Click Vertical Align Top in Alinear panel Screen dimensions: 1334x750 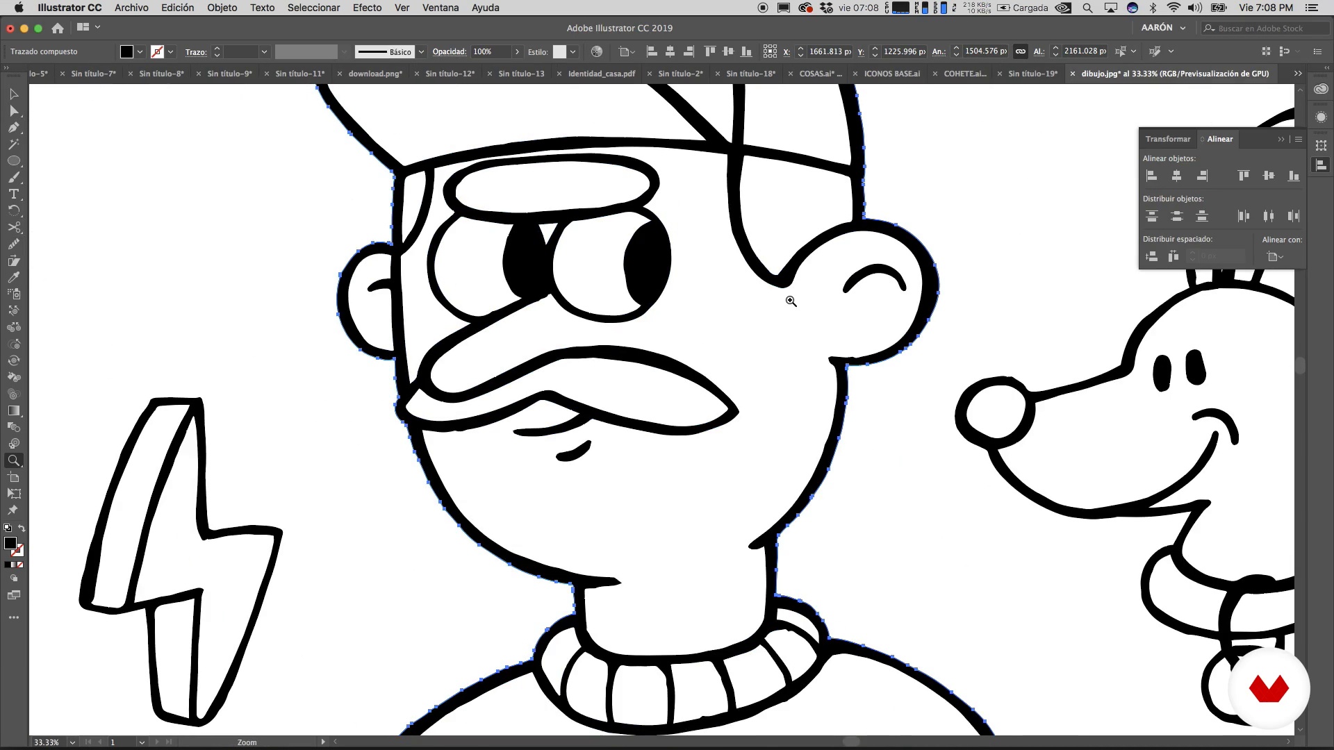click(1244, 176)
